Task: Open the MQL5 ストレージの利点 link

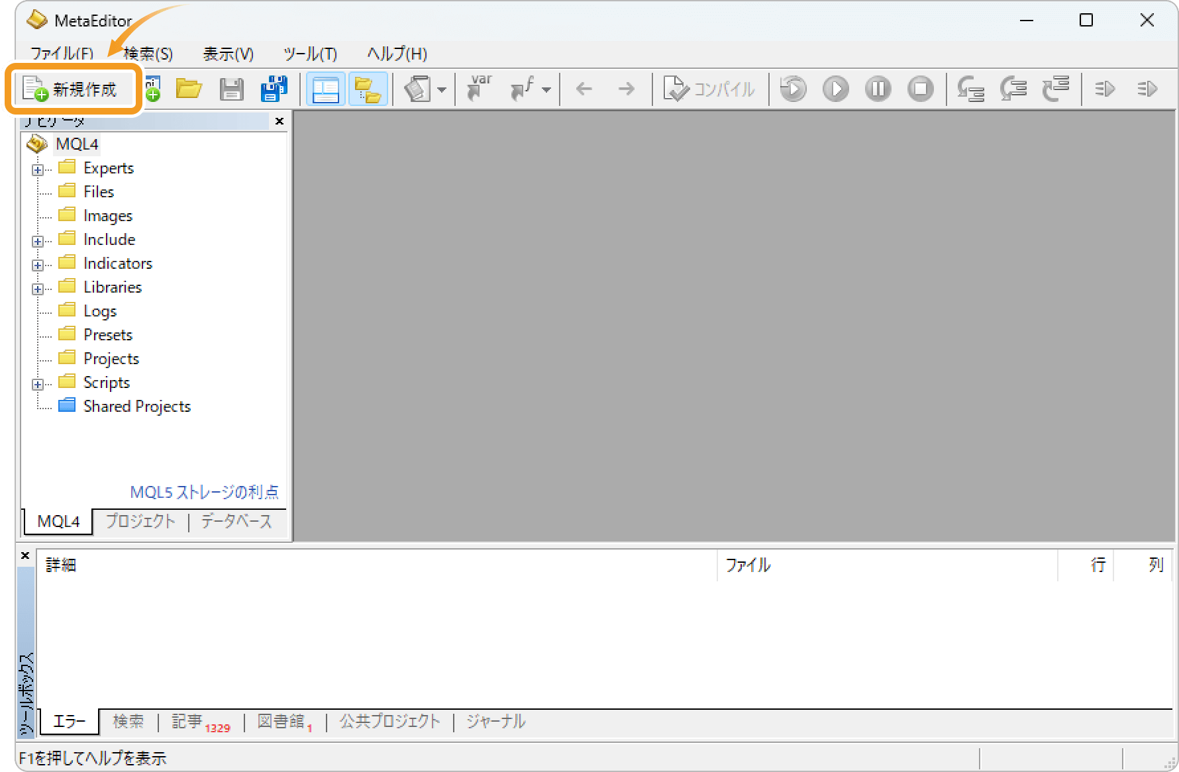Action: (204, 492)
